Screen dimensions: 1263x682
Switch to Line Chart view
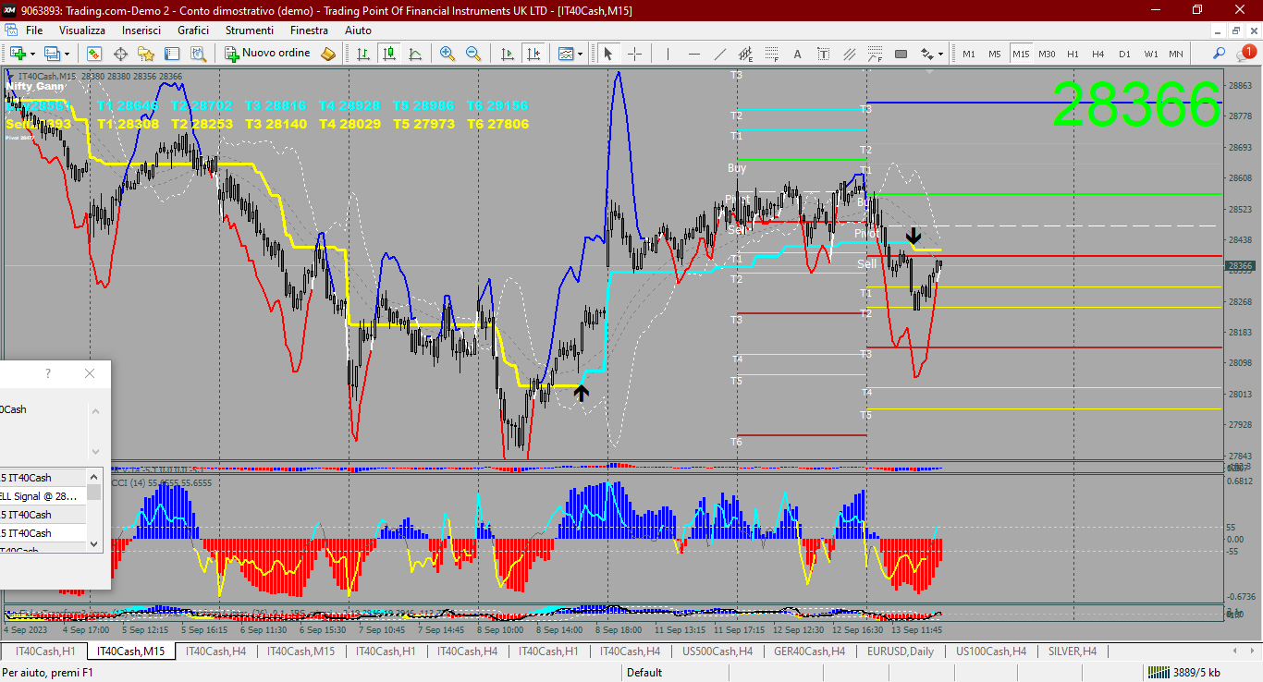coord(415,54)
